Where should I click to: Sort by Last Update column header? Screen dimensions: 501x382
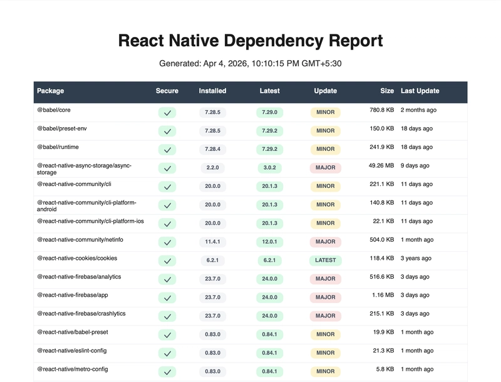click(420, 91)
